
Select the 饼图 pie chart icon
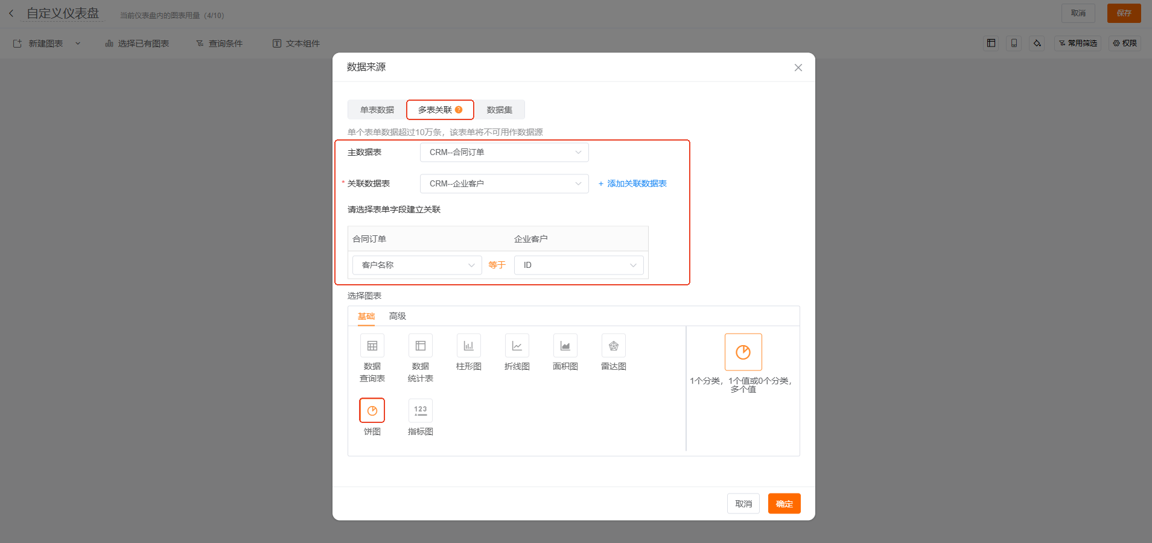[372, 411]
